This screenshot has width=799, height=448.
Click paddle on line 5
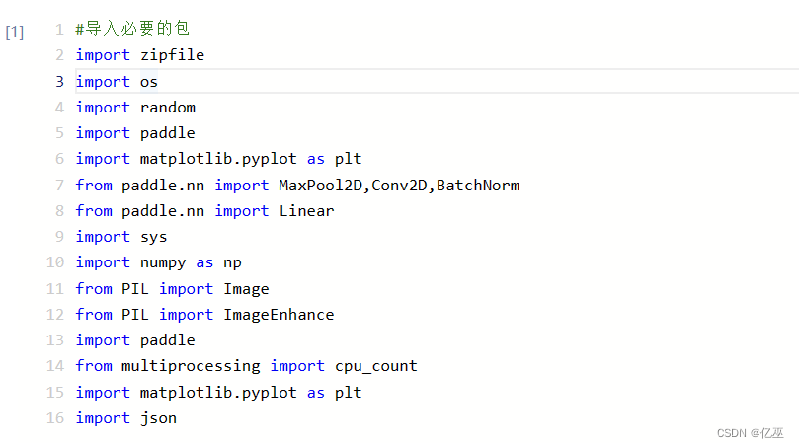168,133
